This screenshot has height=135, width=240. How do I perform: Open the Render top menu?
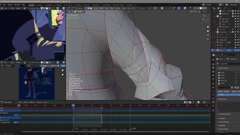click(x=10, y=5)
